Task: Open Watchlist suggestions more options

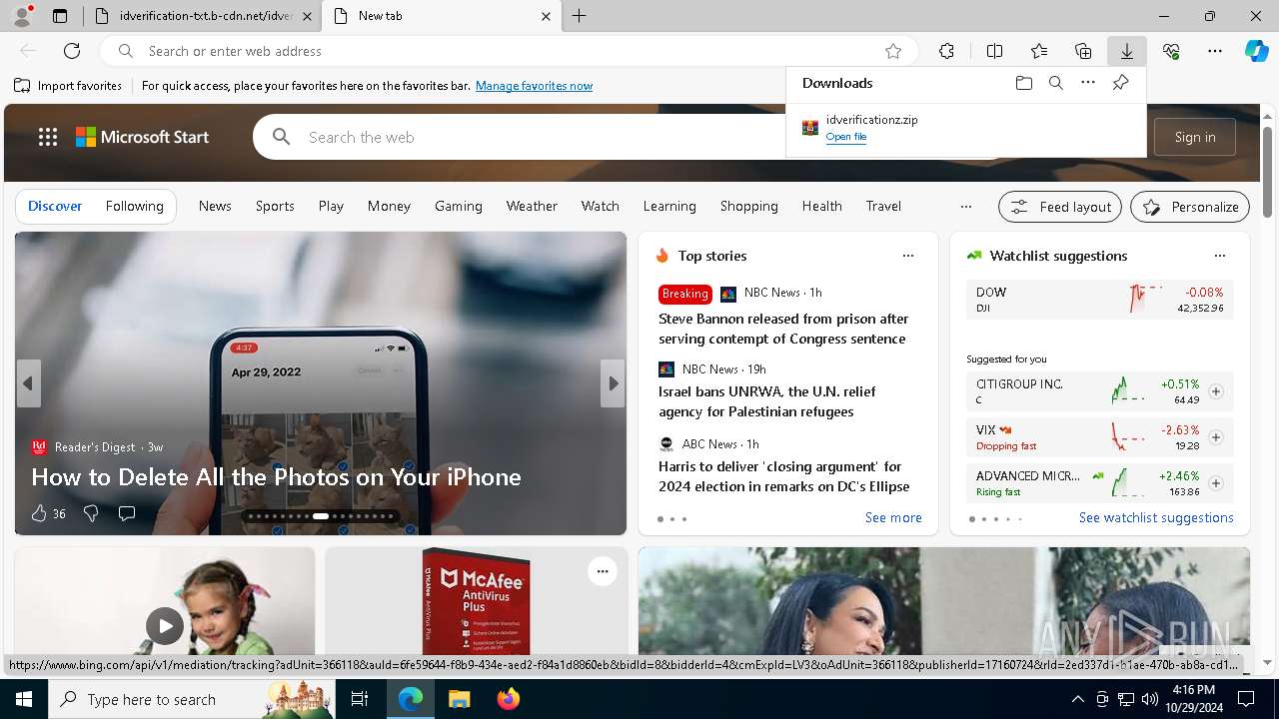Action: coord(1220,256)
